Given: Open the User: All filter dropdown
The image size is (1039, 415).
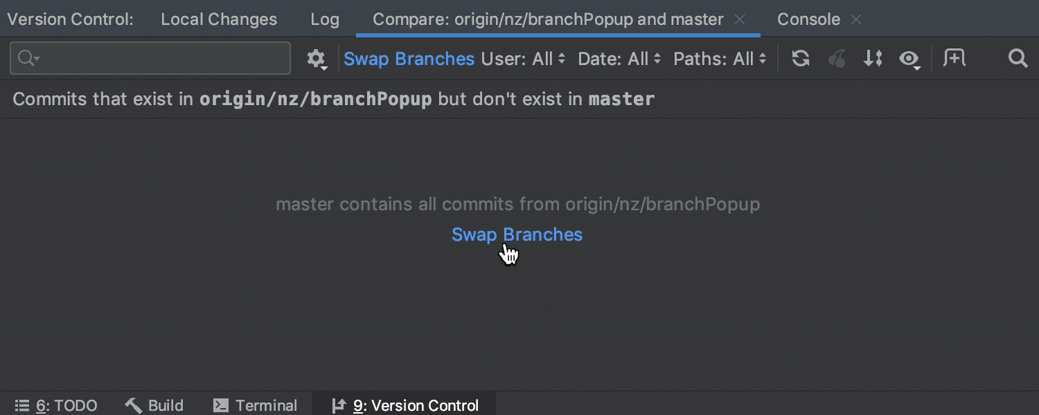Looking at the screenshot, I should pyautogui.click(x=523, y=59).
